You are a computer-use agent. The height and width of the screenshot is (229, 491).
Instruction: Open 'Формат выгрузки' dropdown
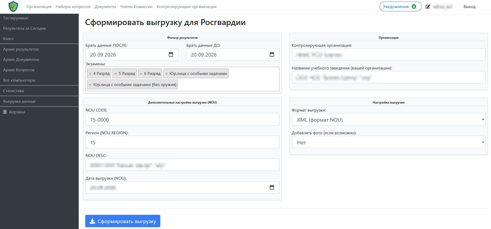[x=388, y=120]
